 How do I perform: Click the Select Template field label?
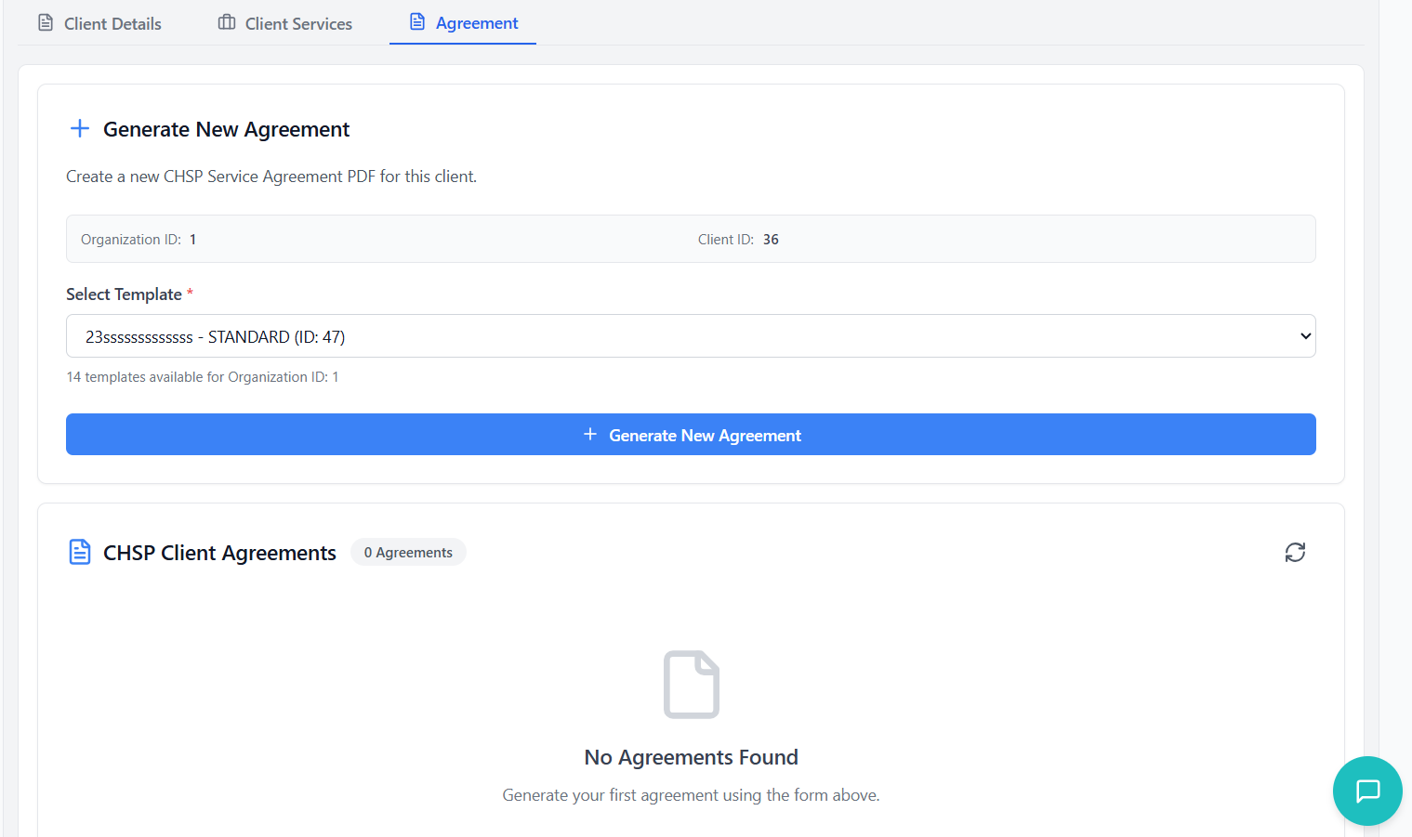pyautogui.click(x=124, y=294)
